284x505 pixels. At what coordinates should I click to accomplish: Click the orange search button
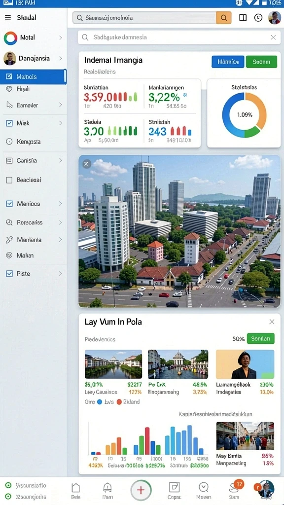coord(223,18)
